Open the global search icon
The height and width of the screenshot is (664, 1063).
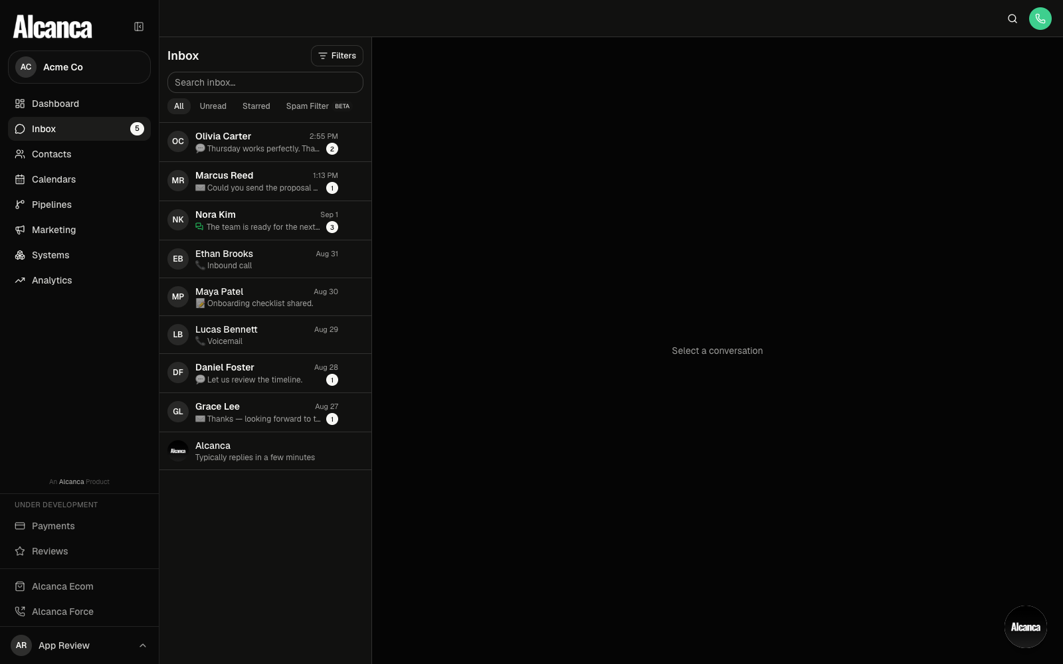click(1013, 19)
